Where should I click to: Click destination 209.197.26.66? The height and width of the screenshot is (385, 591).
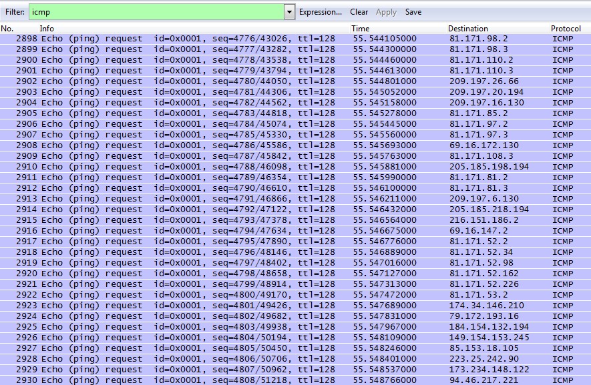coord(484,81)
